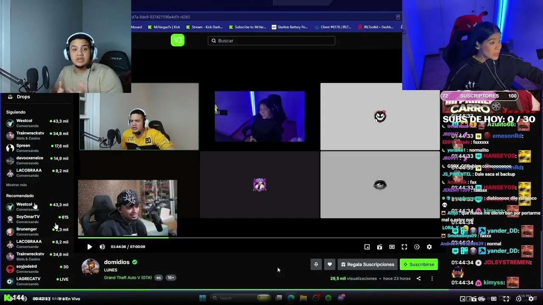Image resolution: width=543 pixels, height=305 pixels.
Task: Open File Explorer from the taskbar
Action: coord(303,298)
